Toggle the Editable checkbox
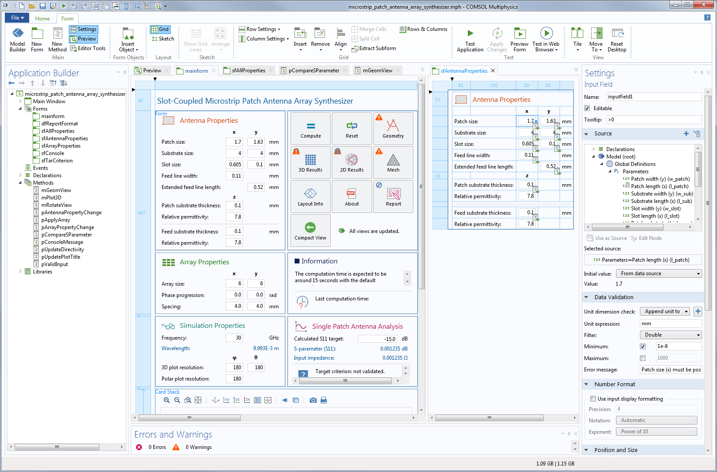This screenshot has height=472, width=717. (x=587, y=108)
